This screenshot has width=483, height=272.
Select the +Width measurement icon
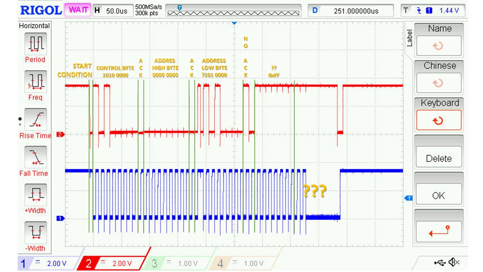(x=35, y=195)
